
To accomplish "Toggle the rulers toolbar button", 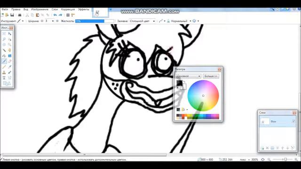I will [x=73, y=15].
